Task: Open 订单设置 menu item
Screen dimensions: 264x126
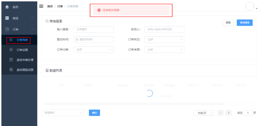Action: (x=19, y=50)
